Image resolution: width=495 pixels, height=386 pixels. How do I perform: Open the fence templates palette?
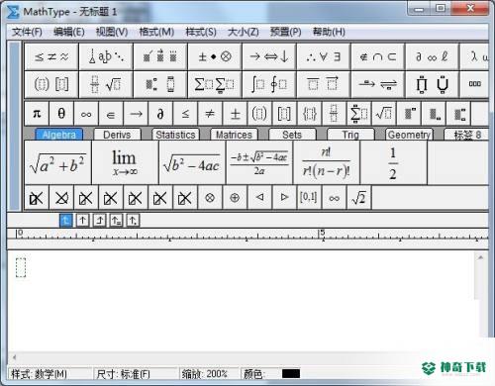click(51, 84)
